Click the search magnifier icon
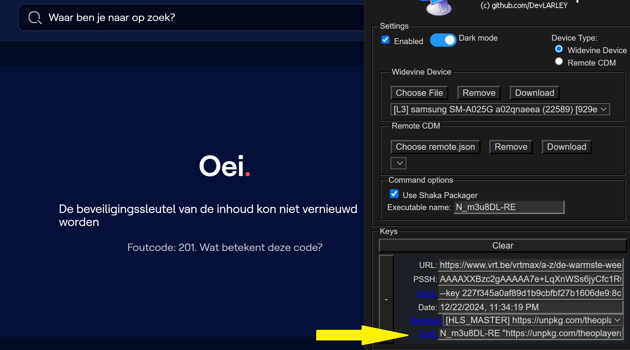 click(35, 18)
